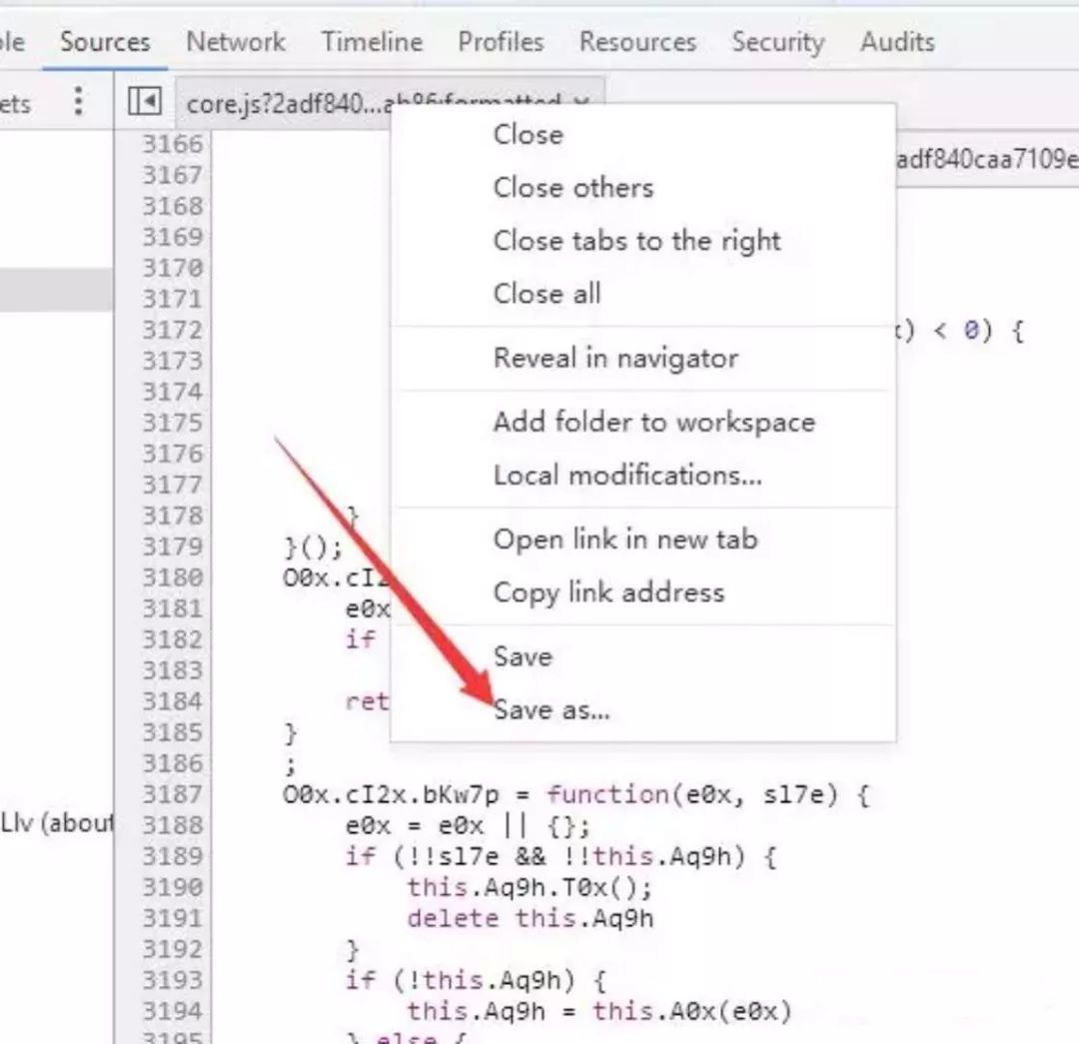Switch to the Security tab
The width and height of the screenshot is (1079, 1044).
point(778,43)
